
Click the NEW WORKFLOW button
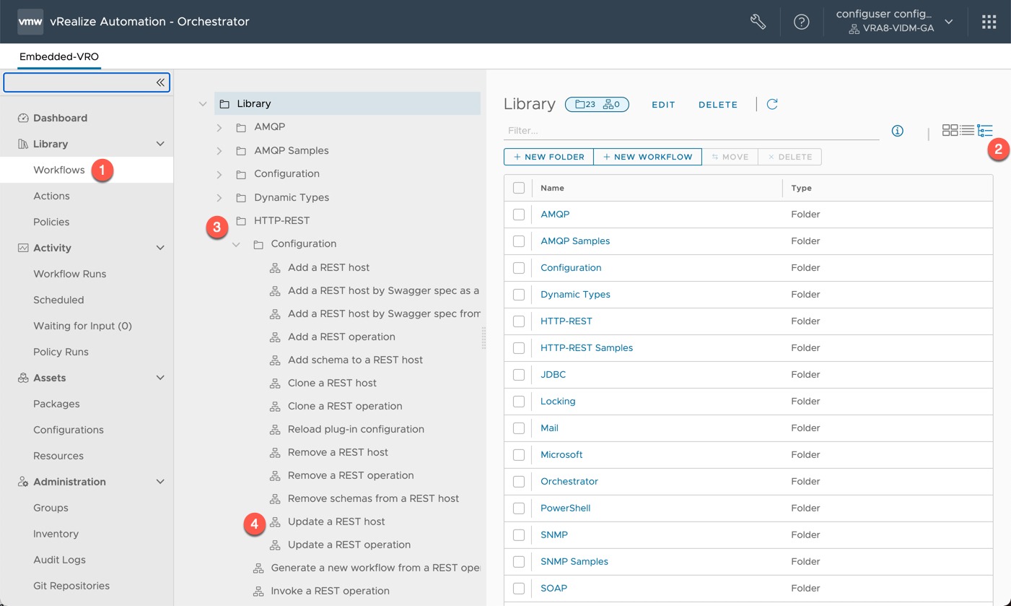(x=647, y=157)
